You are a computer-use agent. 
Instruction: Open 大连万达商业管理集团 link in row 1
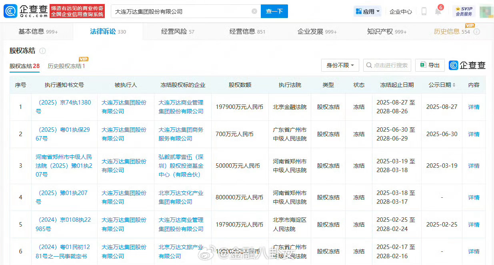(181, 107)
